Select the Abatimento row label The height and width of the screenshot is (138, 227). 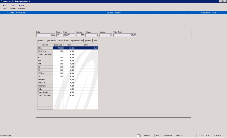(x=45, y=86)
